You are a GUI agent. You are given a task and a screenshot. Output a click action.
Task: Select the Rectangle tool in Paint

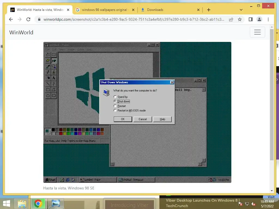pyautogui.click(x=48, y=90)
